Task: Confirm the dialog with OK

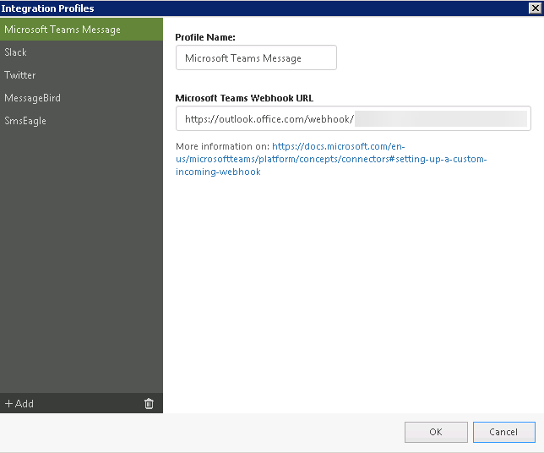Action: click(x=435, y=432)
